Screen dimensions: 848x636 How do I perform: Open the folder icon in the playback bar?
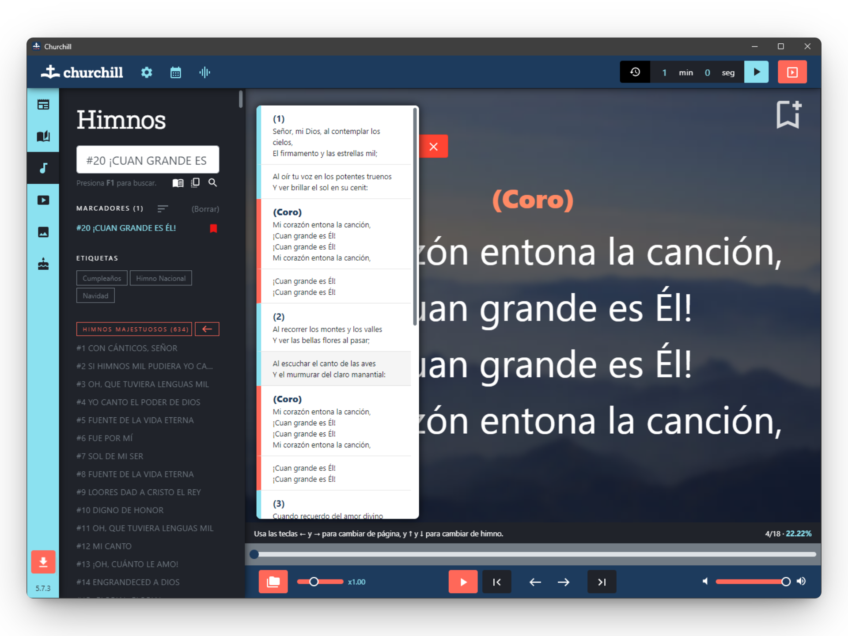(273, 582)
